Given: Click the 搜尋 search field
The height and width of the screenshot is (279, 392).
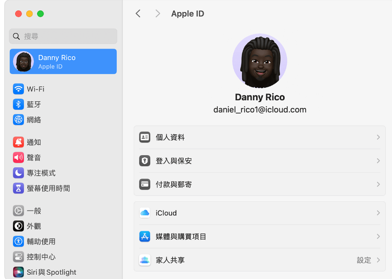Looking at the screenshot, I should 63,36.
